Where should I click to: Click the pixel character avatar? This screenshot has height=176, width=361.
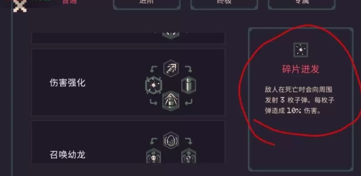click(x=20, y=6)
